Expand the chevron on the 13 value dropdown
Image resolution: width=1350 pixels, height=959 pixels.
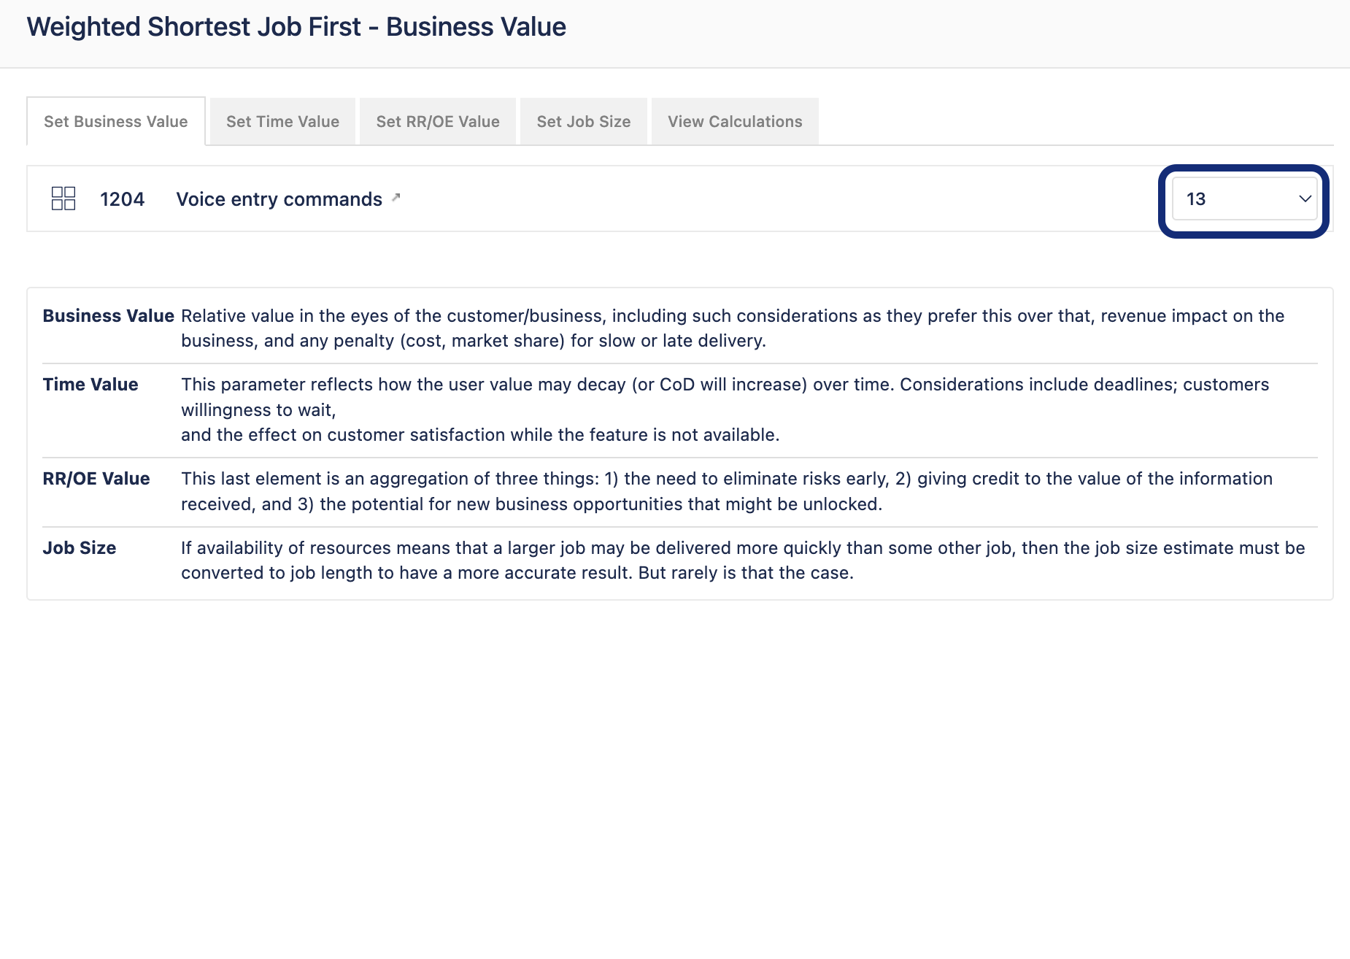[1305, 199]
